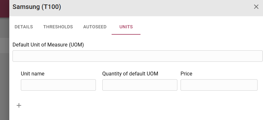The image size is (263, 120).
Task: Select the Units tab
Action: [126, 27]
